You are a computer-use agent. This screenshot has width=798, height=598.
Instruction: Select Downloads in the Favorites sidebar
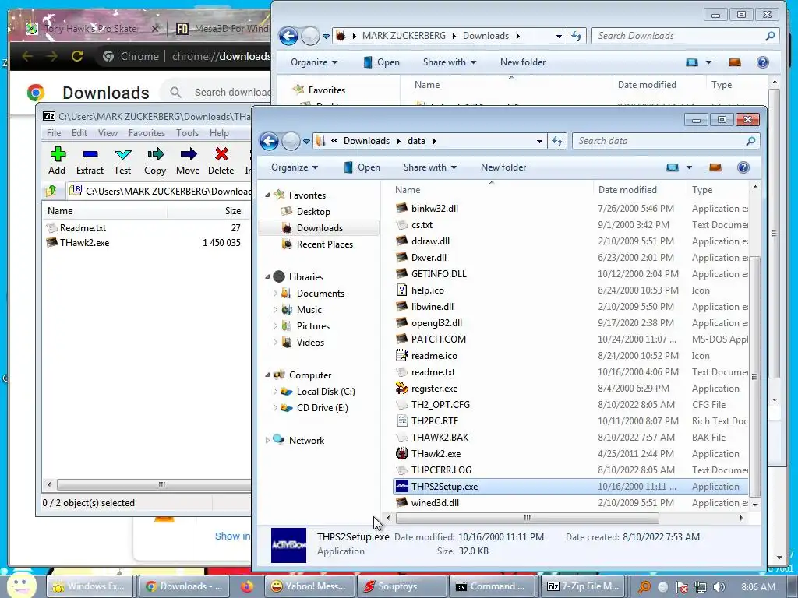click(320, 228)
